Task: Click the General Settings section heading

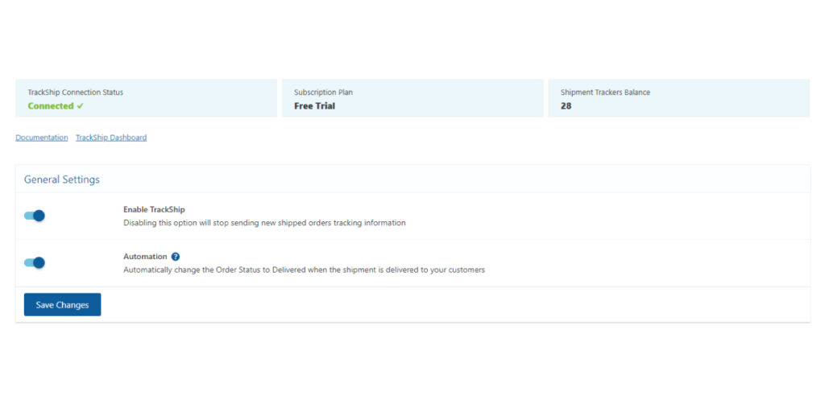Action: pyautogui.click(x=62, y=179)
